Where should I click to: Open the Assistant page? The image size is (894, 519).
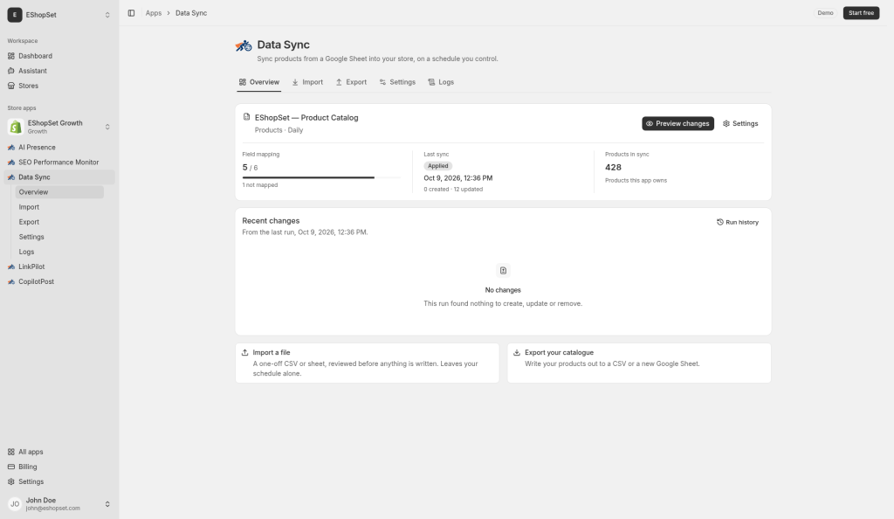pos(59,71)
